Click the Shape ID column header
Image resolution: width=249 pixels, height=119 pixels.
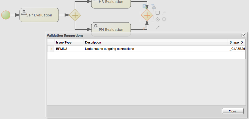point(236,42)
